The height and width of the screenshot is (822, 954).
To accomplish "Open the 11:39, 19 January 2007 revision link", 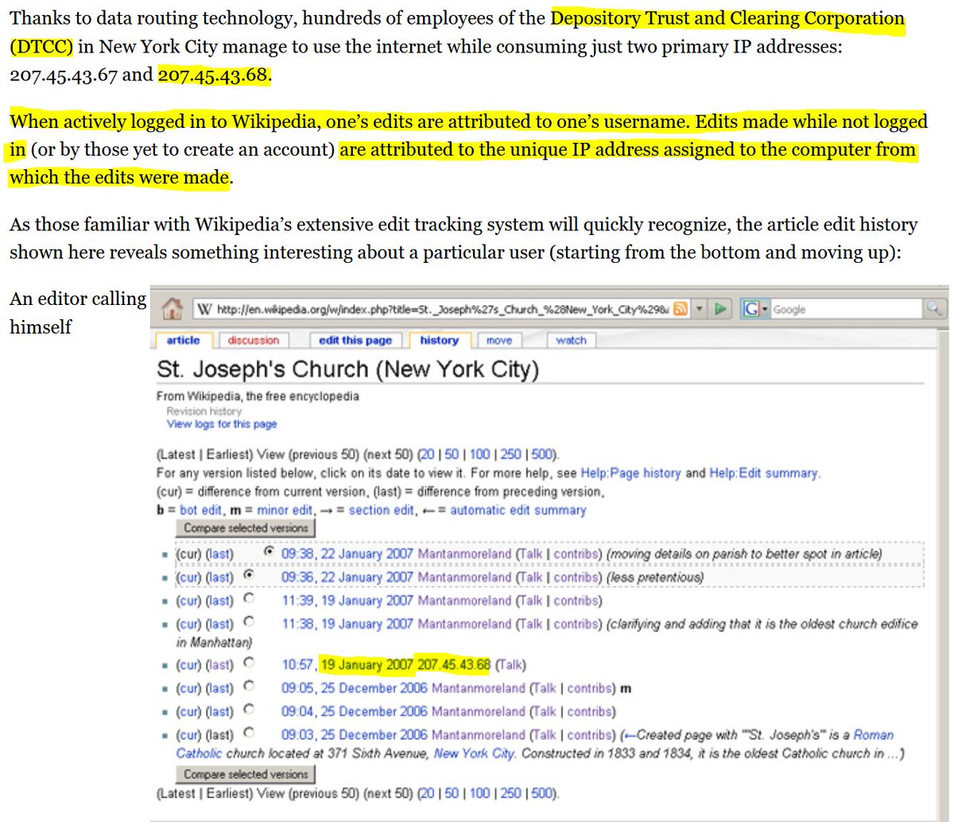I will 347,601.
